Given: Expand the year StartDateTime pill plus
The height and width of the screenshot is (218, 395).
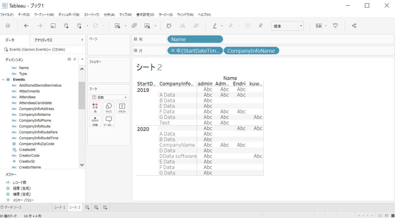Looking at the screenshot, I should pos(173,50).
